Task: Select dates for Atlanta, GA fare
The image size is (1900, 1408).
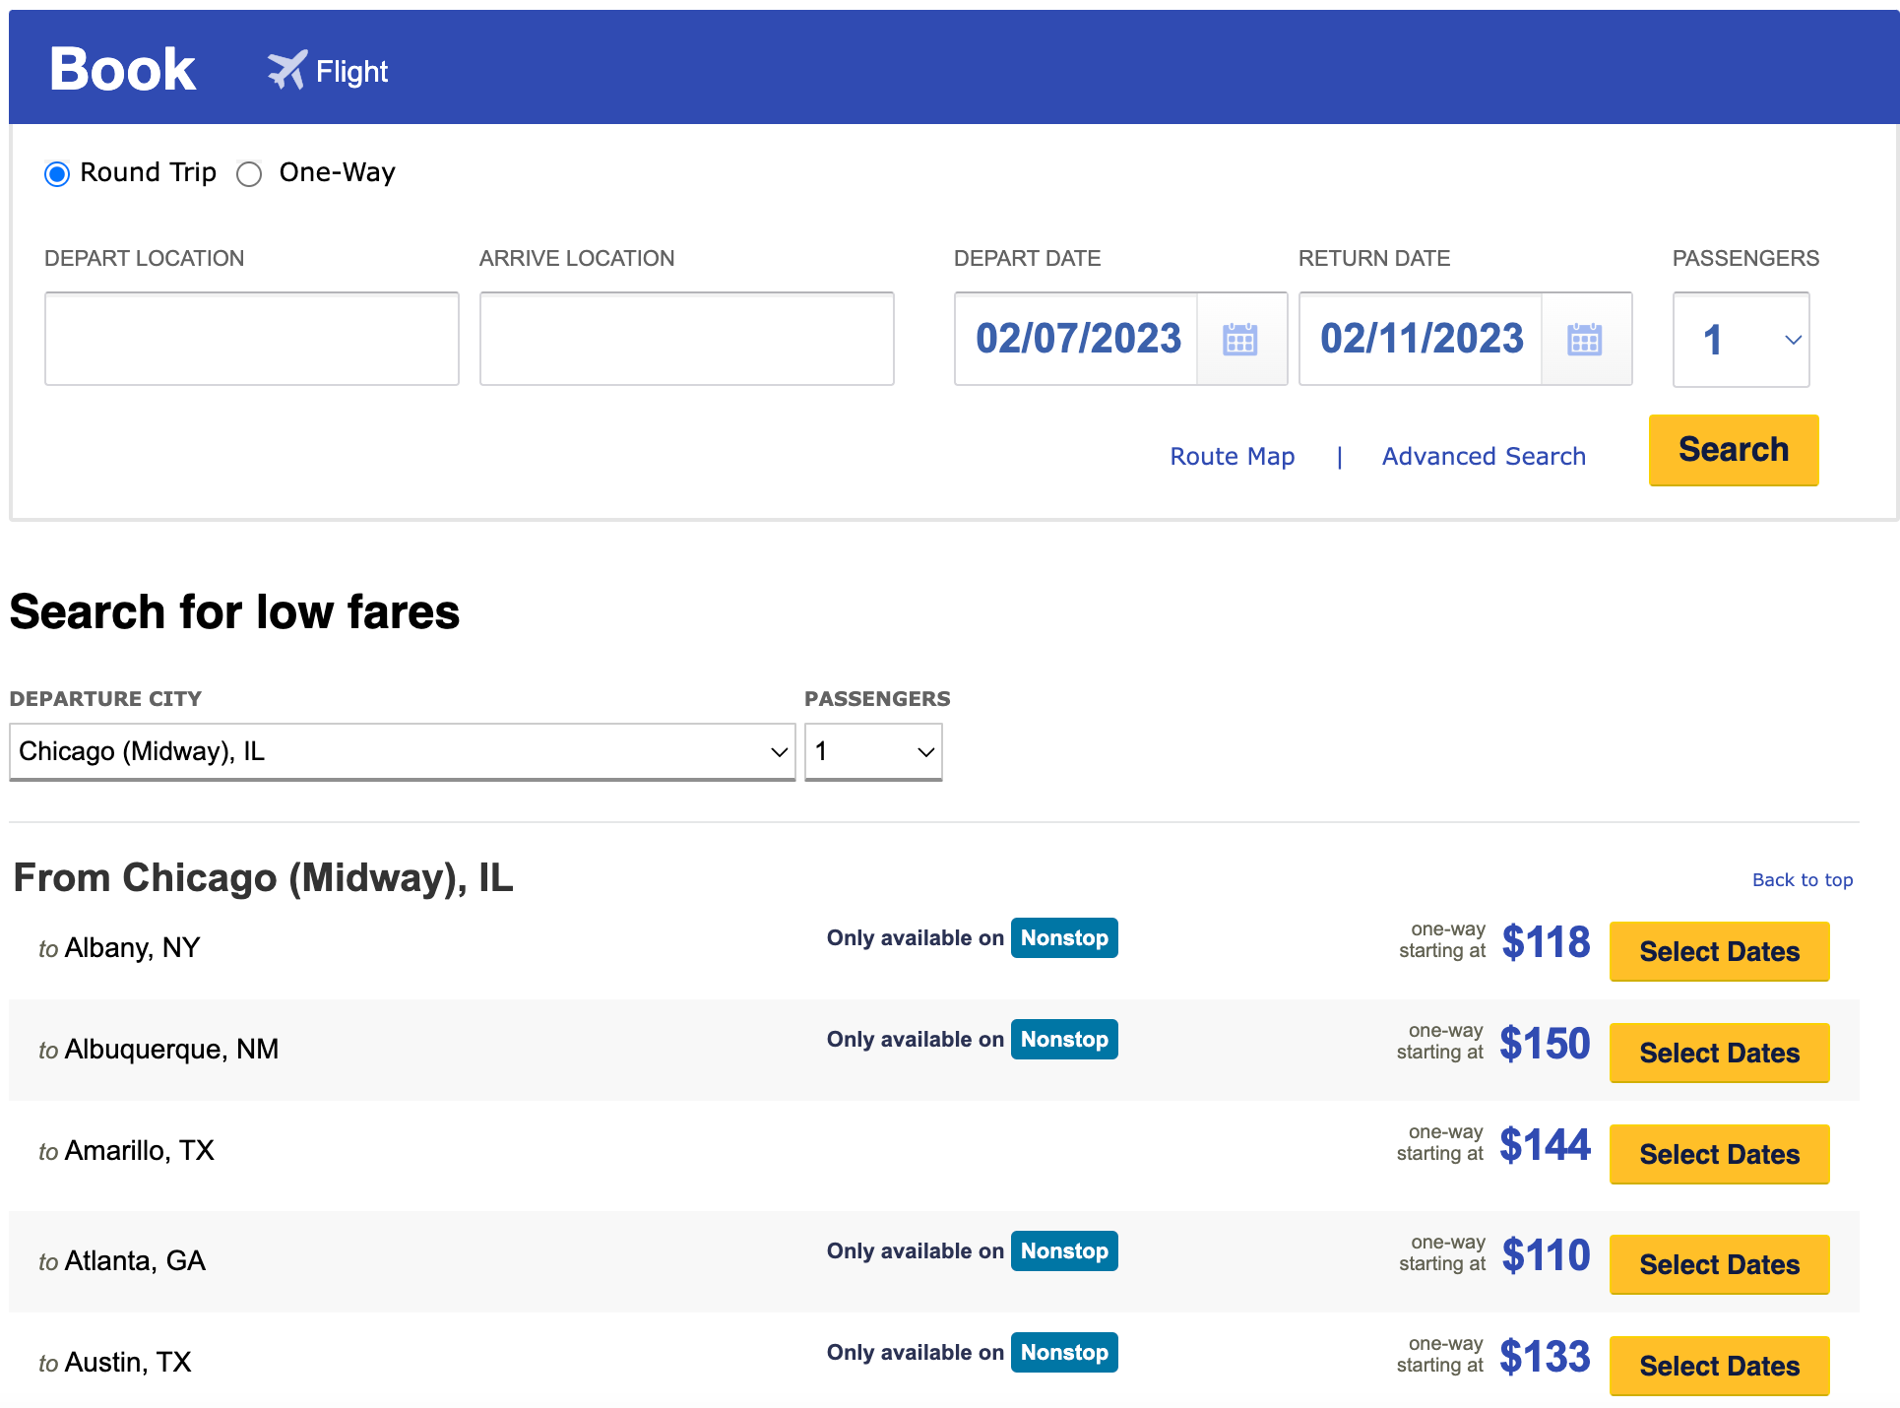Action: click(1719, 1264)
